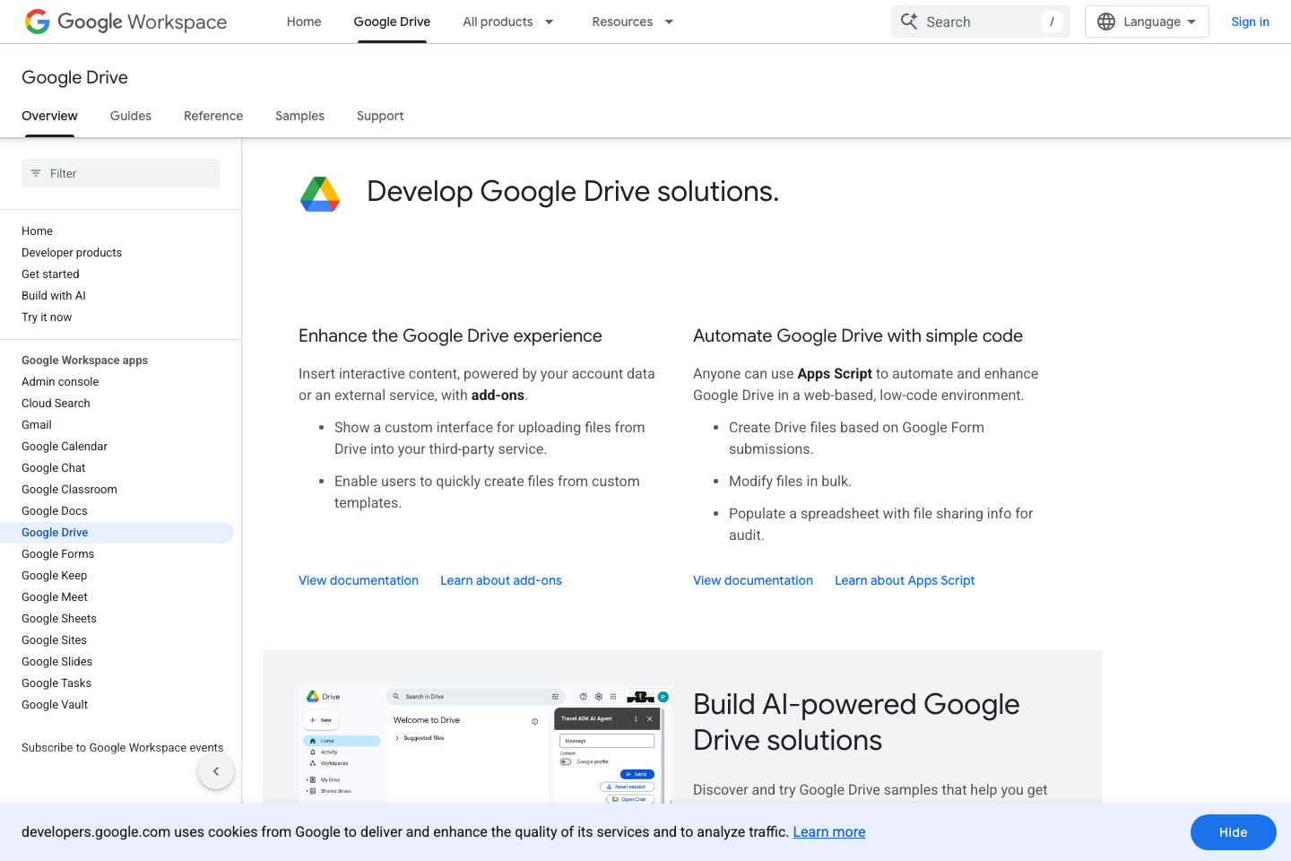
Task: Collapse the navigation sidebar with the arrow button
Action: point(216,770)
